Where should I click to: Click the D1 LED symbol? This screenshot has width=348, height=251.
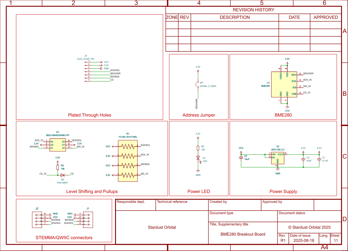pyautogui.click(x=198, y=158)
